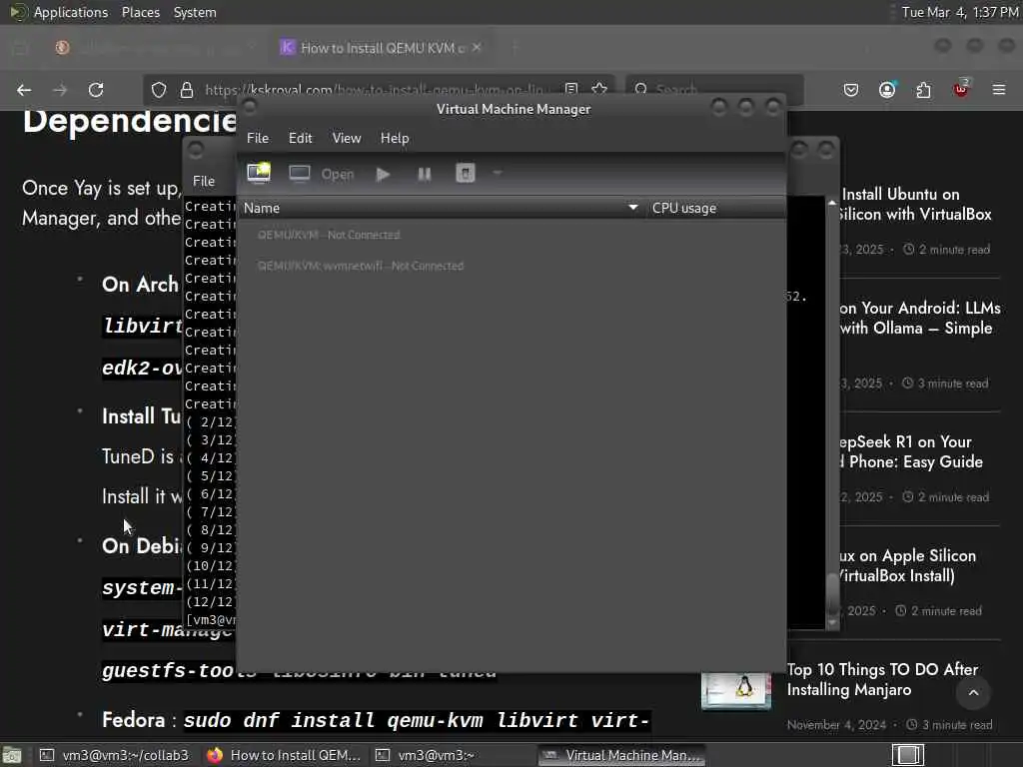Open a new browser tab
The height and width of the screenshot is (767, 1023).
[x=514, y=48]
